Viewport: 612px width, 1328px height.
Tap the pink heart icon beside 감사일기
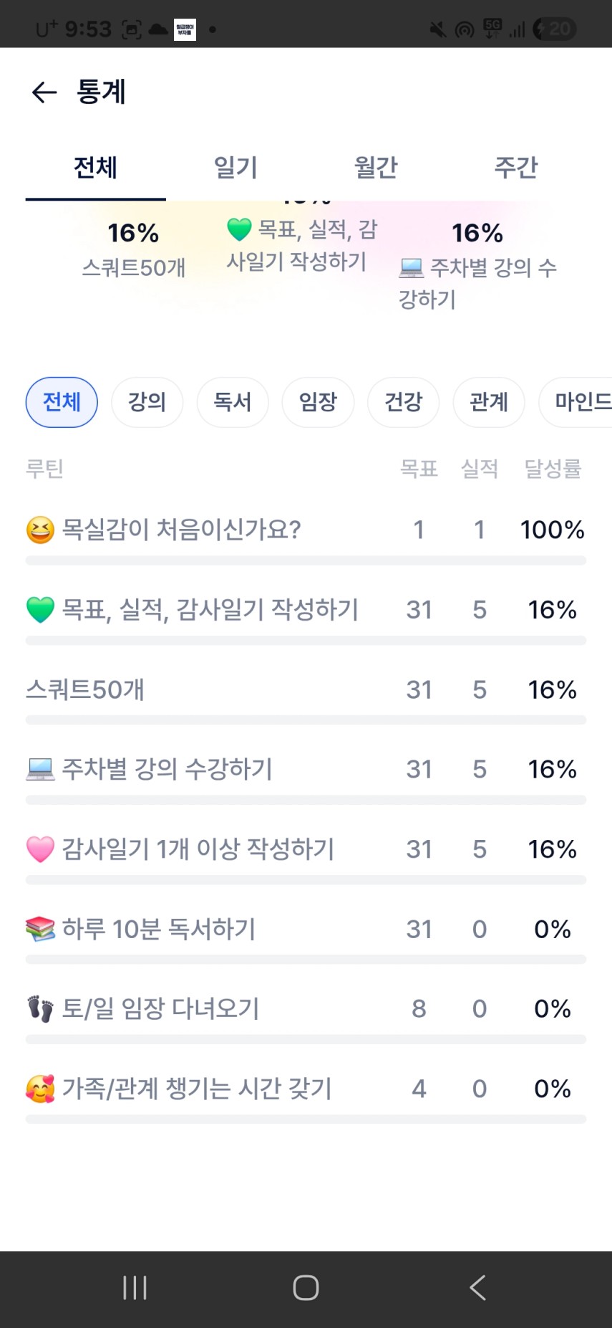40,849
